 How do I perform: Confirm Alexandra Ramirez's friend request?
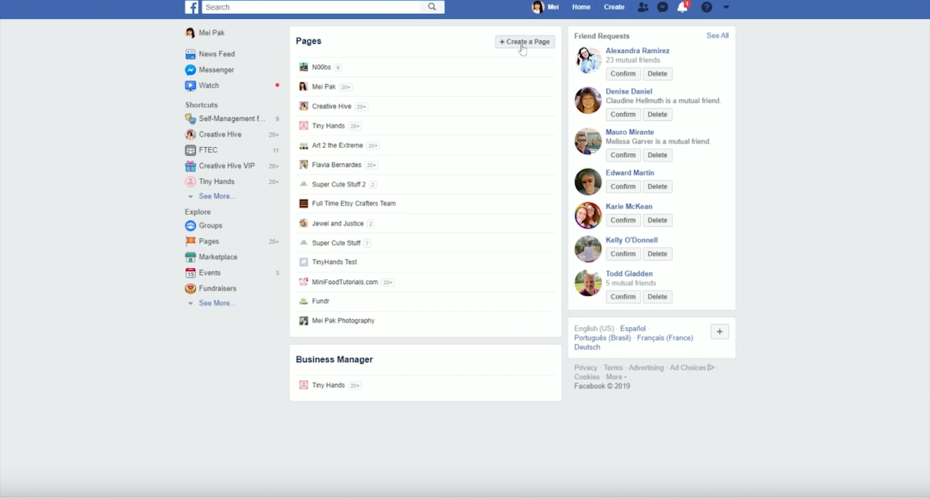pyautogui.click(x=623, y=73)
